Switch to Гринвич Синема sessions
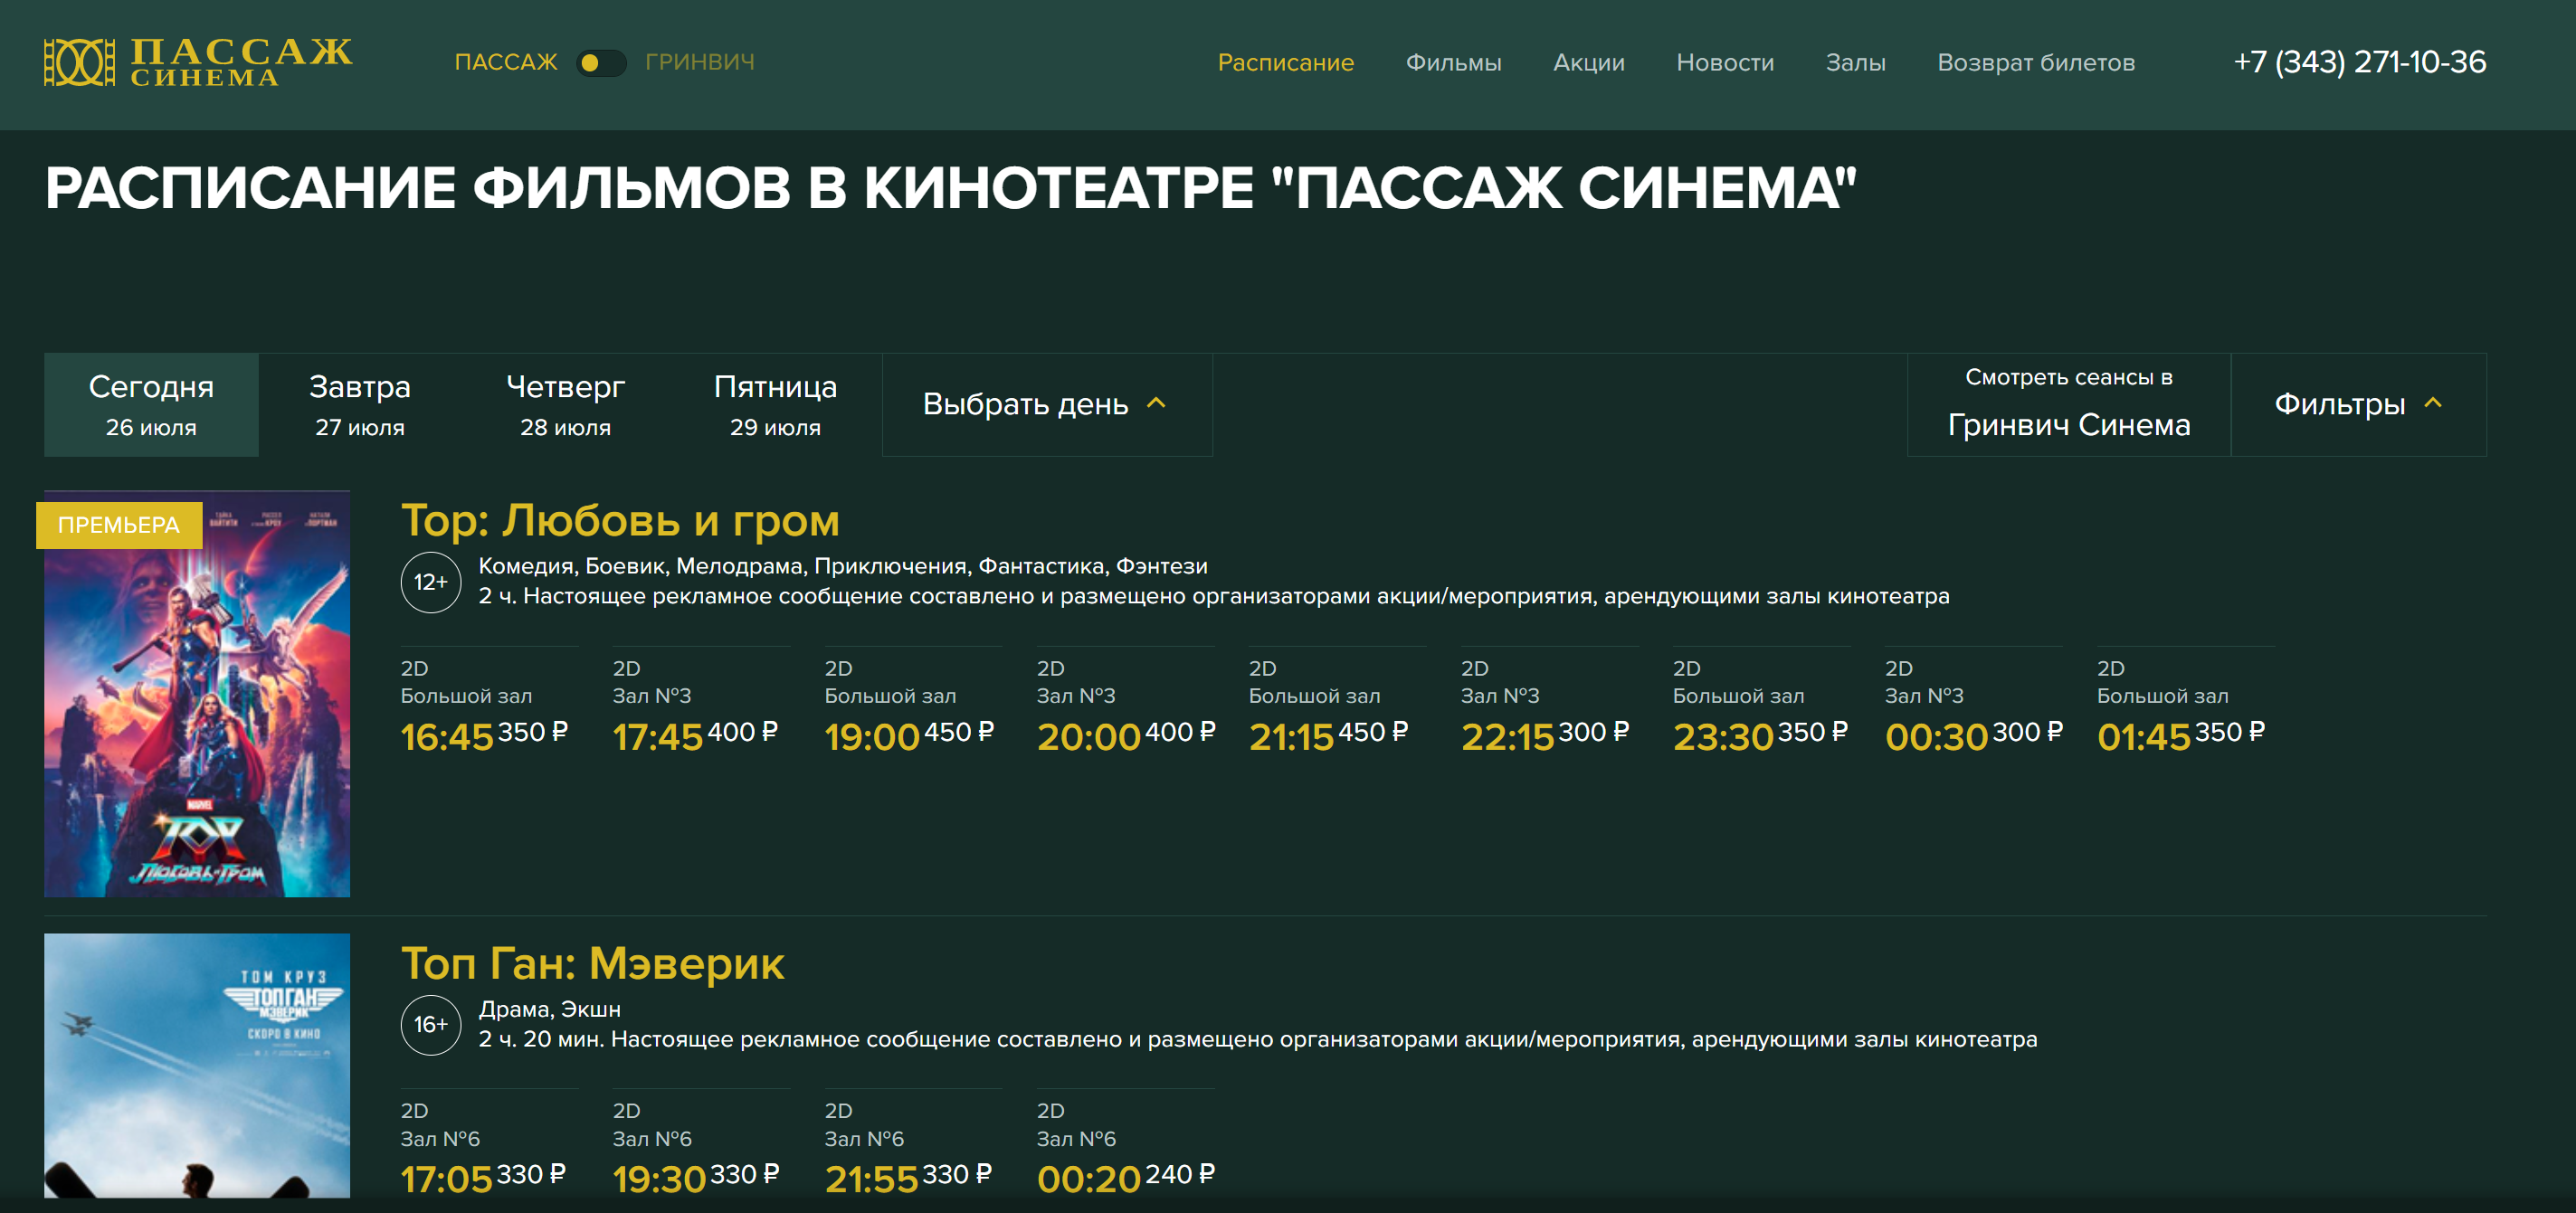This screenshot has height=1213, width=2576. pyautogui.click(x=2068, y=405)
